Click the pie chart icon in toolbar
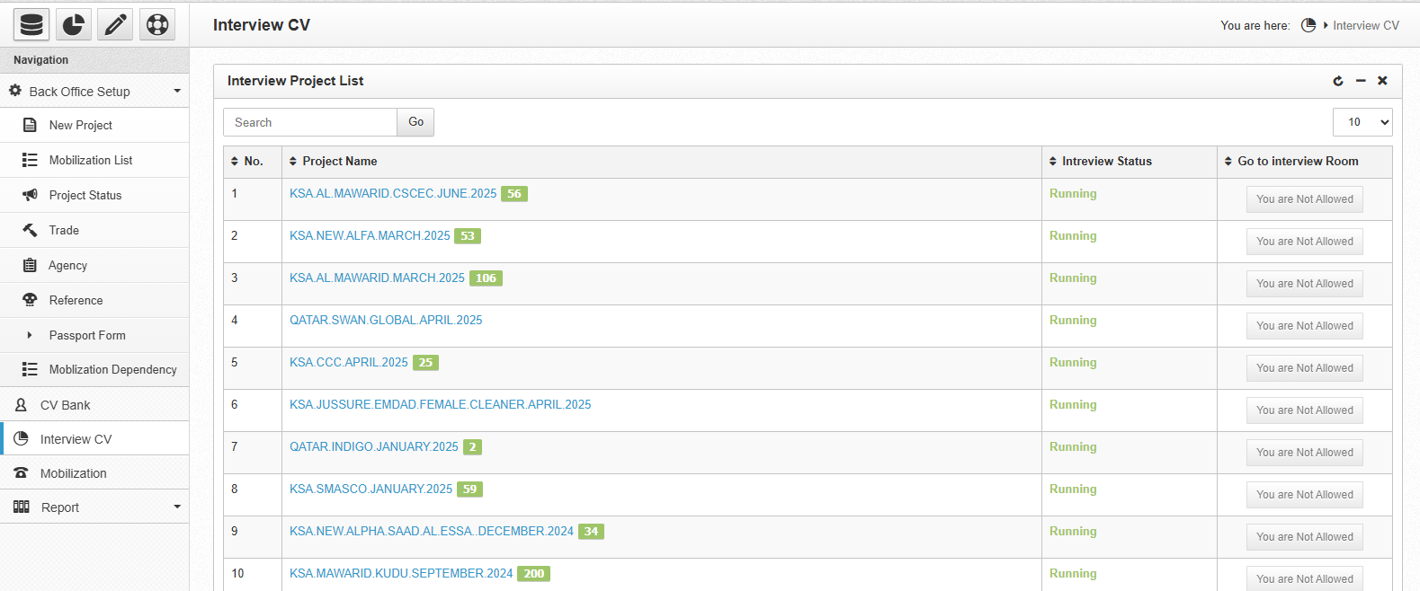Image resolution: width=1420 pixels, height=591 pixels. tap(74, 24)
